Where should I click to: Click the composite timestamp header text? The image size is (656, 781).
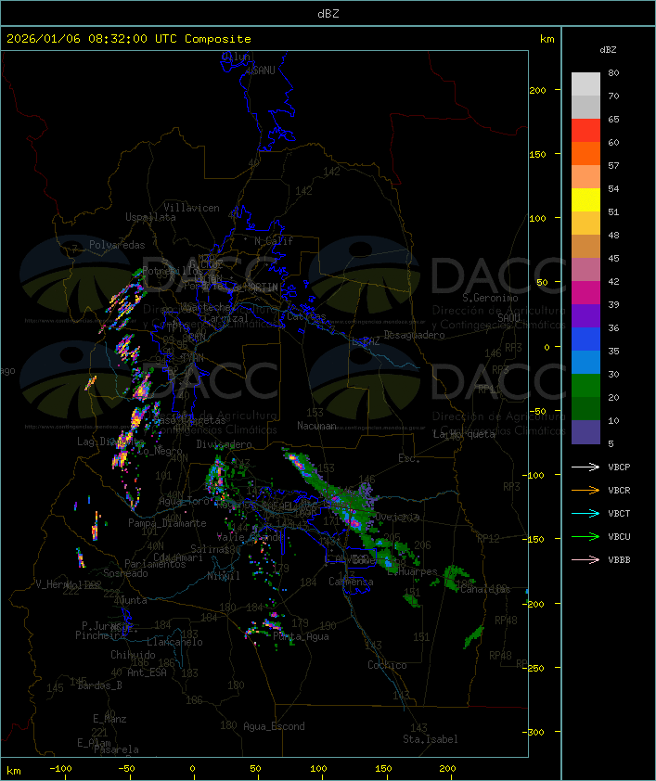(129, 39)
